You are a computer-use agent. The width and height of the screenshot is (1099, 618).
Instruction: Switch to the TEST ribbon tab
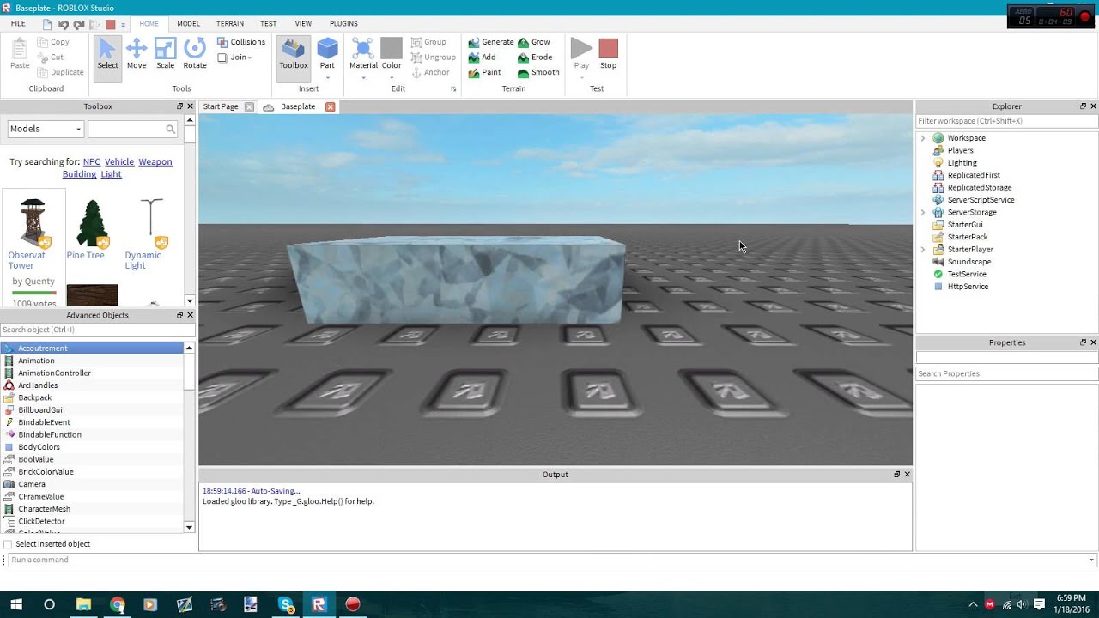[269, 24]
